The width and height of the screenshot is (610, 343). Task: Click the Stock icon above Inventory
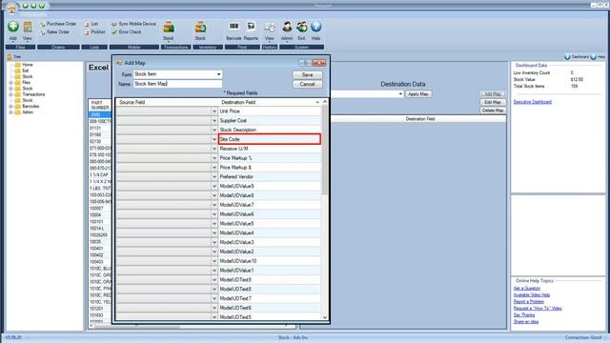[x=200, y=28]
